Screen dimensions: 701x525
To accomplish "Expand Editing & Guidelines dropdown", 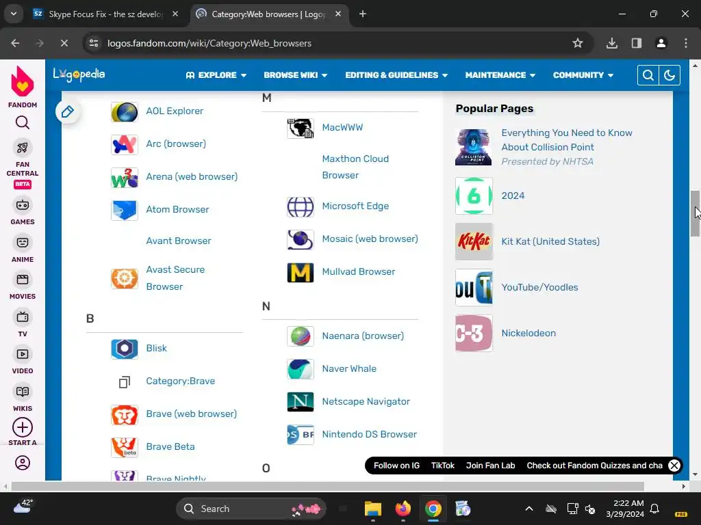I will (x=396, y=75).
